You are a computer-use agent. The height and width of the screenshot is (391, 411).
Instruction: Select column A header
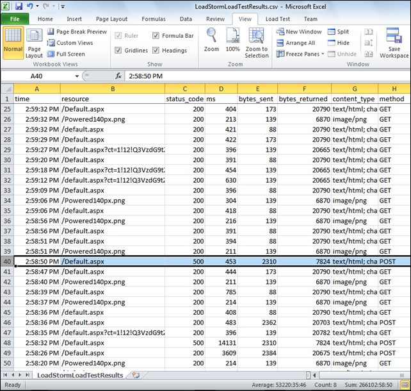[37, 88]
